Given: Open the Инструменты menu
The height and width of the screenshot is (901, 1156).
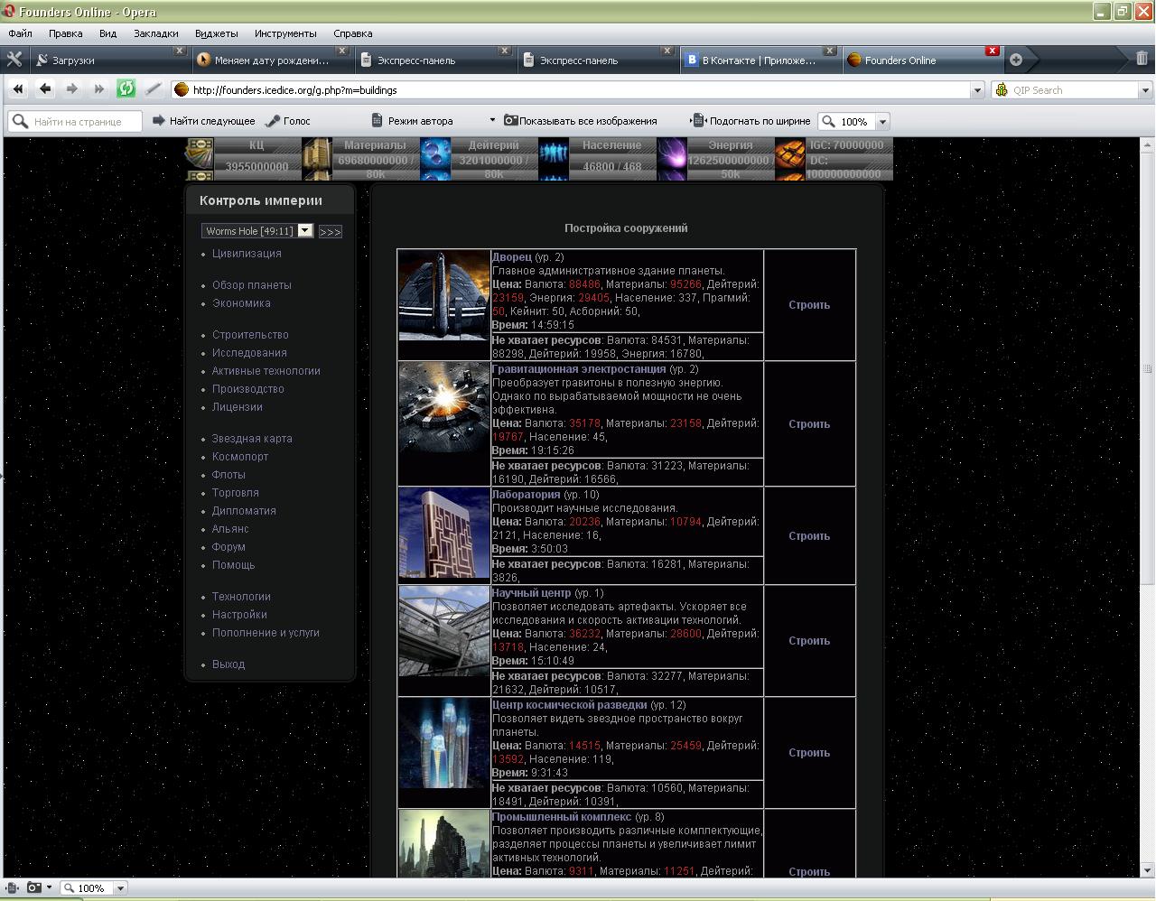Looking at the screenshot, I should (x=285, y=33).
